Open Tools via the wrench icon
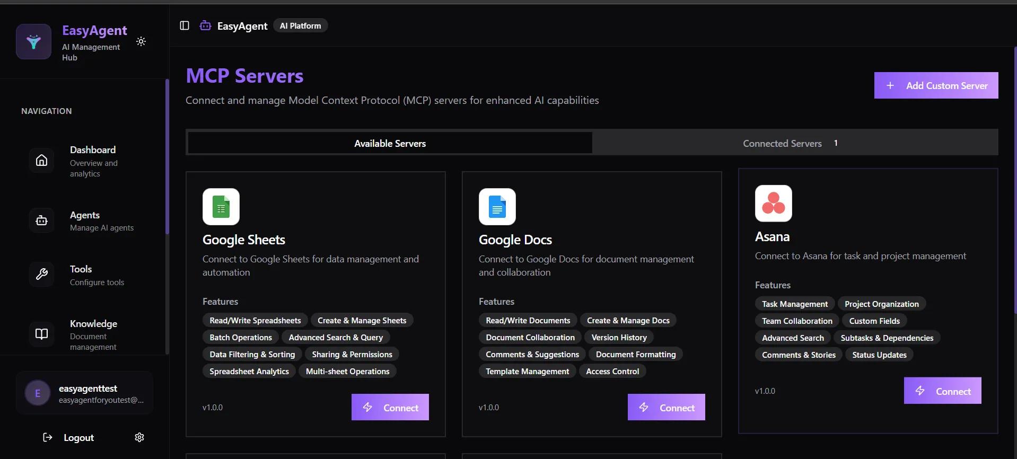The height and width of the screenshot is (459, 1017). tap(41, 275)
